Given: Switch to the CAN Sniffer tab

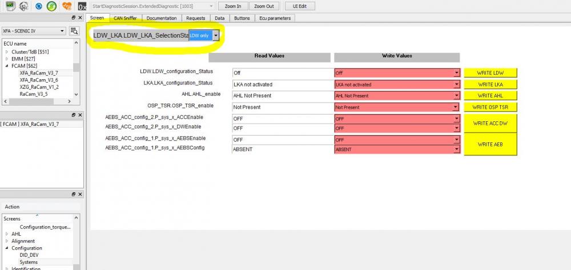Looking at the screenshot, I should (x=125, y=18).
